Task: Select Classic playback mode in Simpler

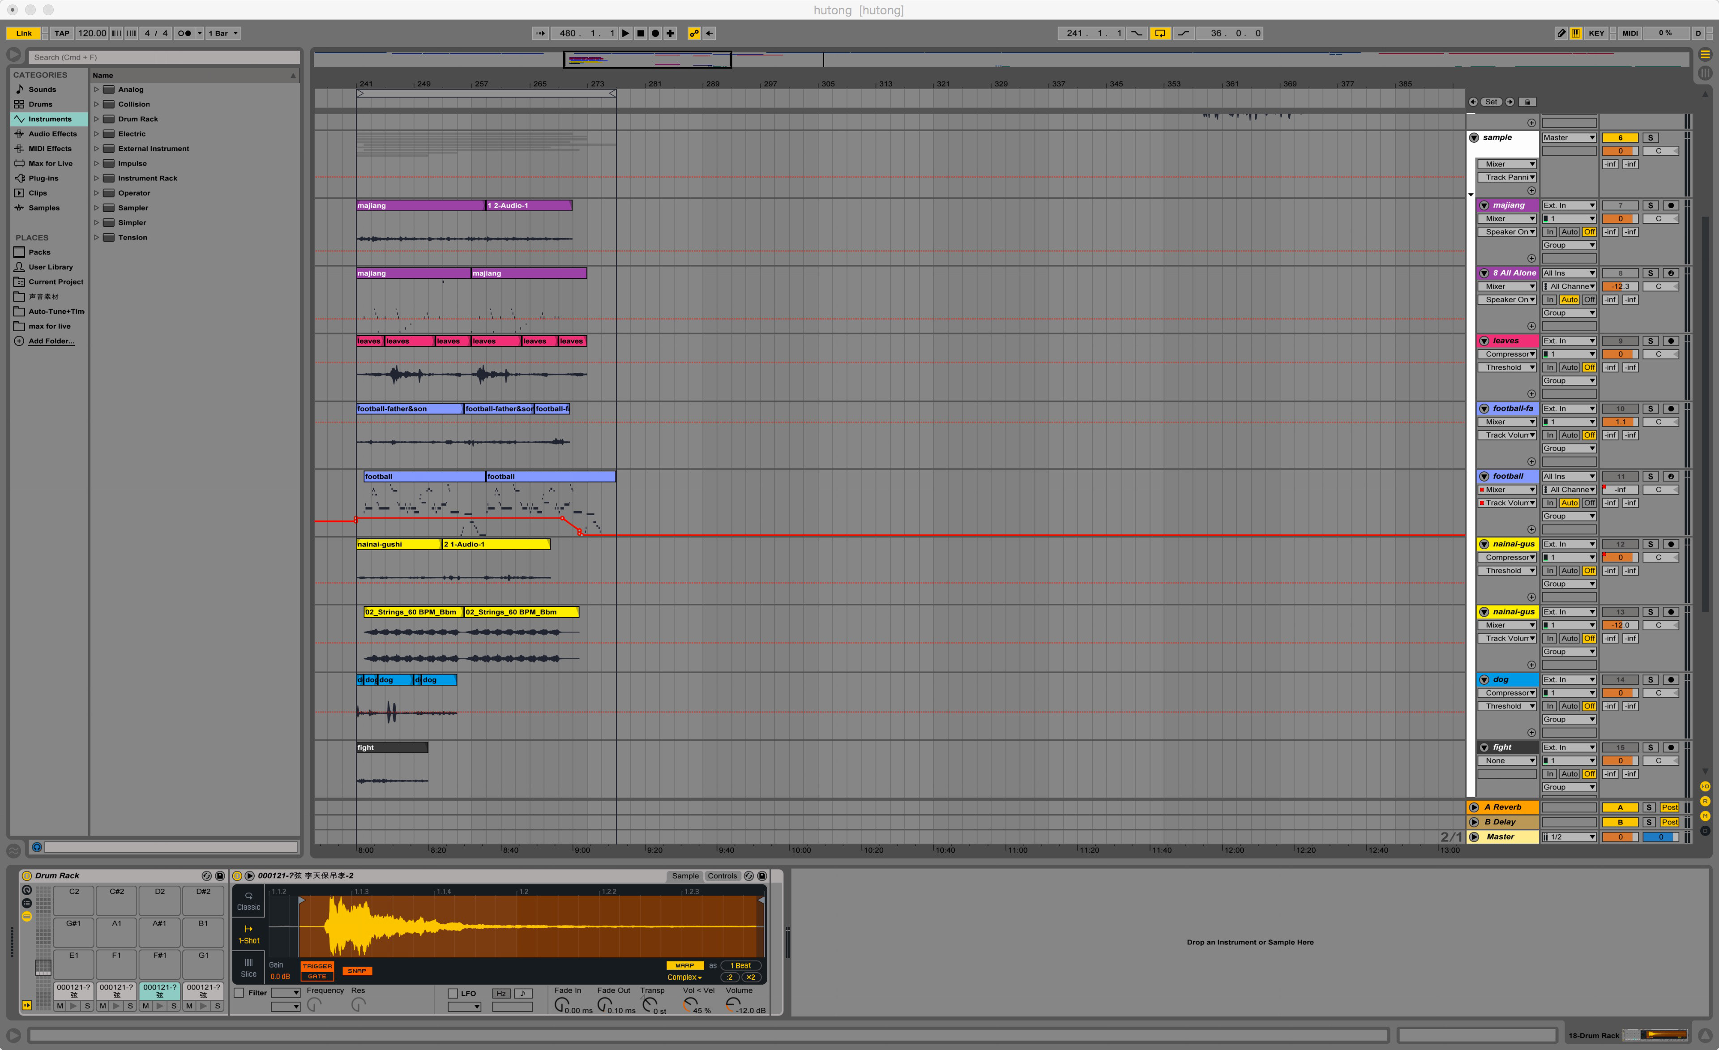Action: 248,901
